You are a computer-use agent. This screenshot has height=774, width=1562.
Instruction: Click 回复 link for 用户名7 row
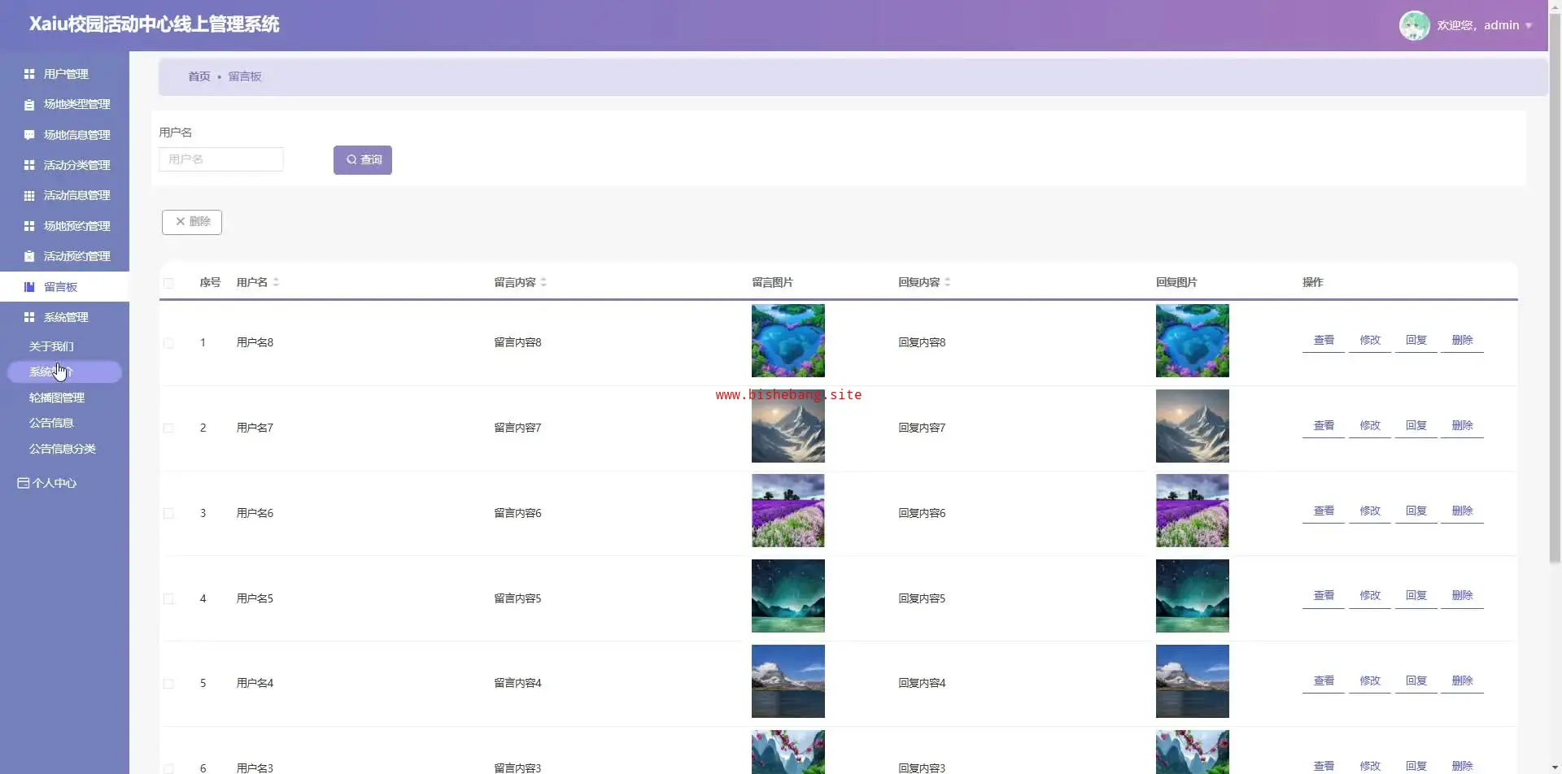[1416, 426]
